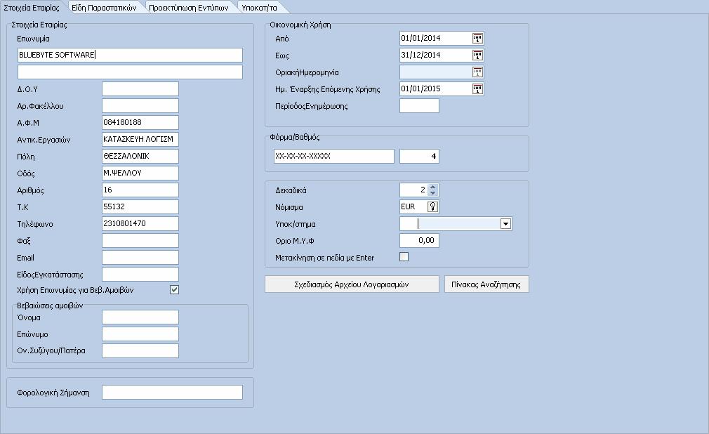Edit the Τηλέφωνο field 2310801470
Image resolution: width=709 pixels, height=434 pixels.
[140, 223]
